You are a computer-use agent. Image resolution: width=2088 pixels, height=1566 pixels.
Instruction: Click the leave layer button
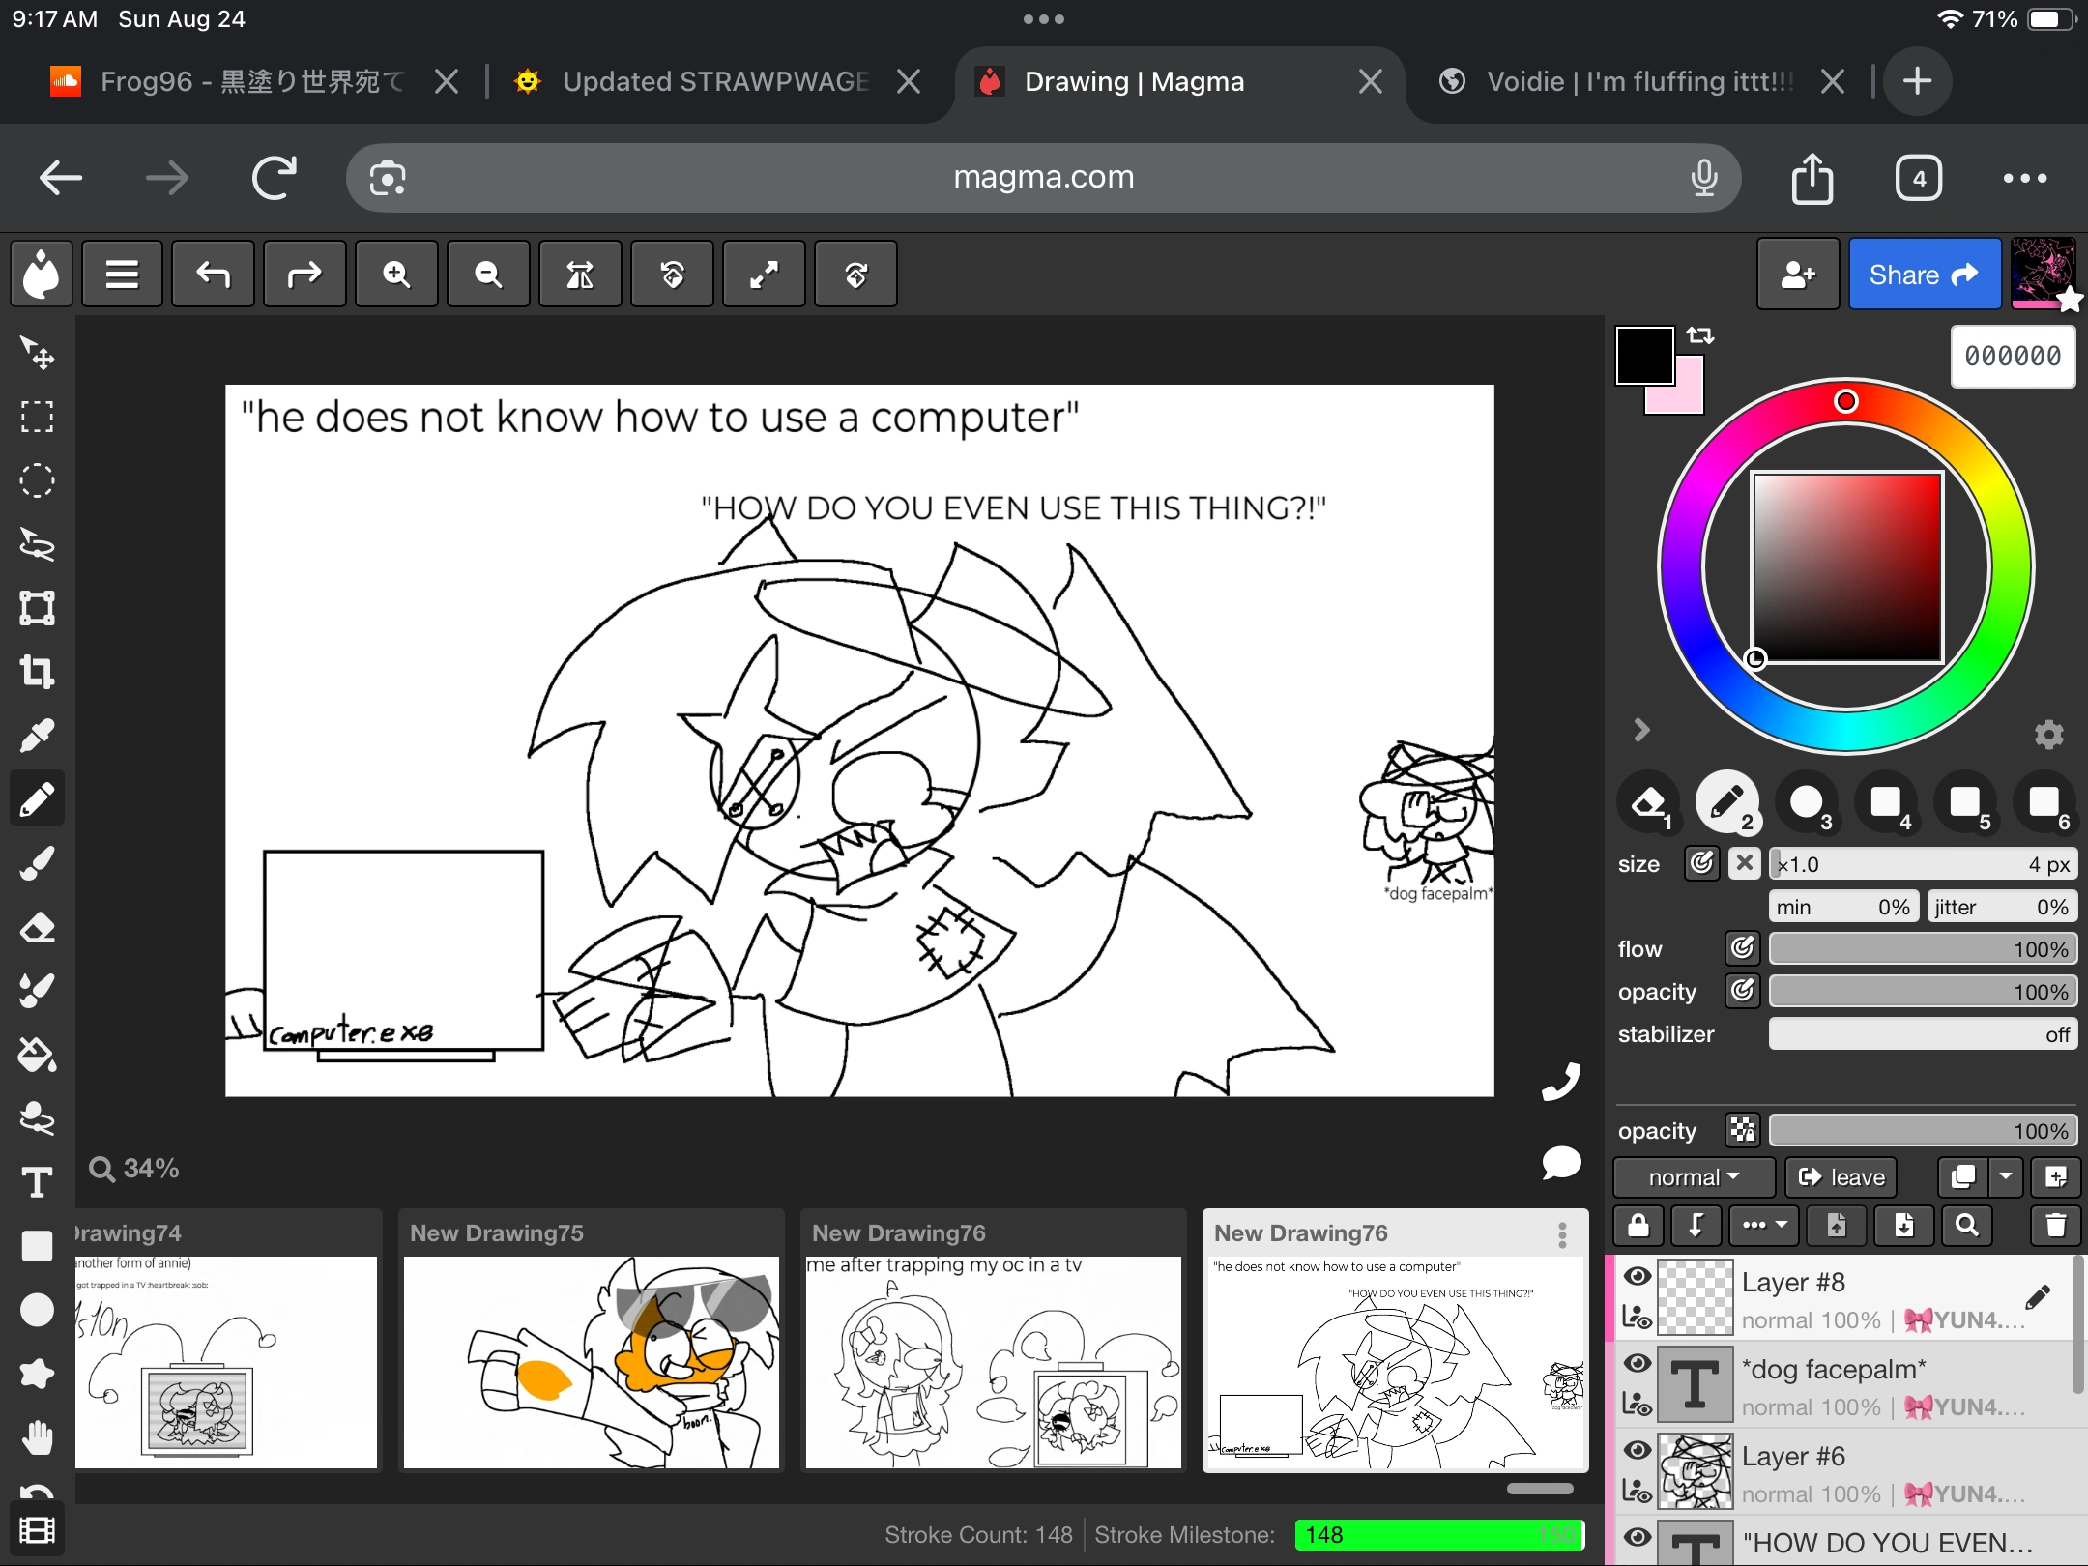pyautogui.click(x=1841, y=1177)
